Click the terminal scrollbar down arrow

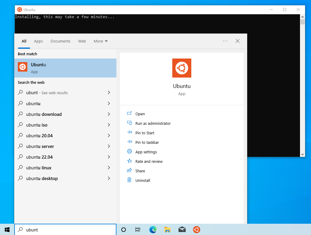302,154
